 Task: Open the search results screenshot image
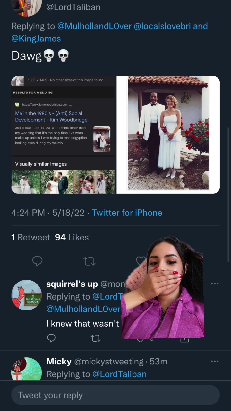tap(63, 135)
